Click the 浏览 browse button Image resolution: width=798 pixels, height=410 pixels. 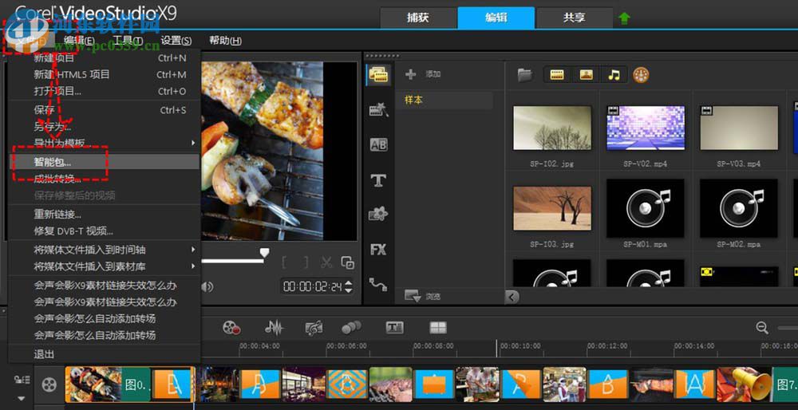coord(422,296)
